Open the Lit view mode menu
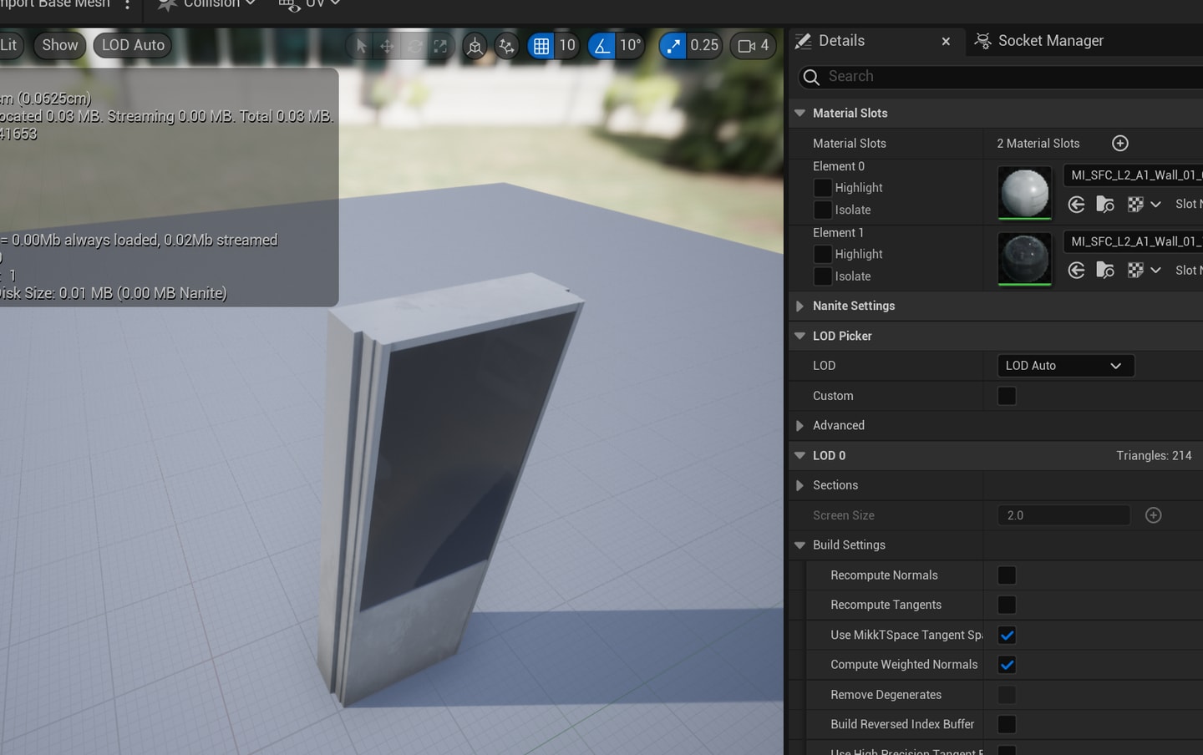The height and width of the screenshot is (755, 1203). (x=10, y=45)
